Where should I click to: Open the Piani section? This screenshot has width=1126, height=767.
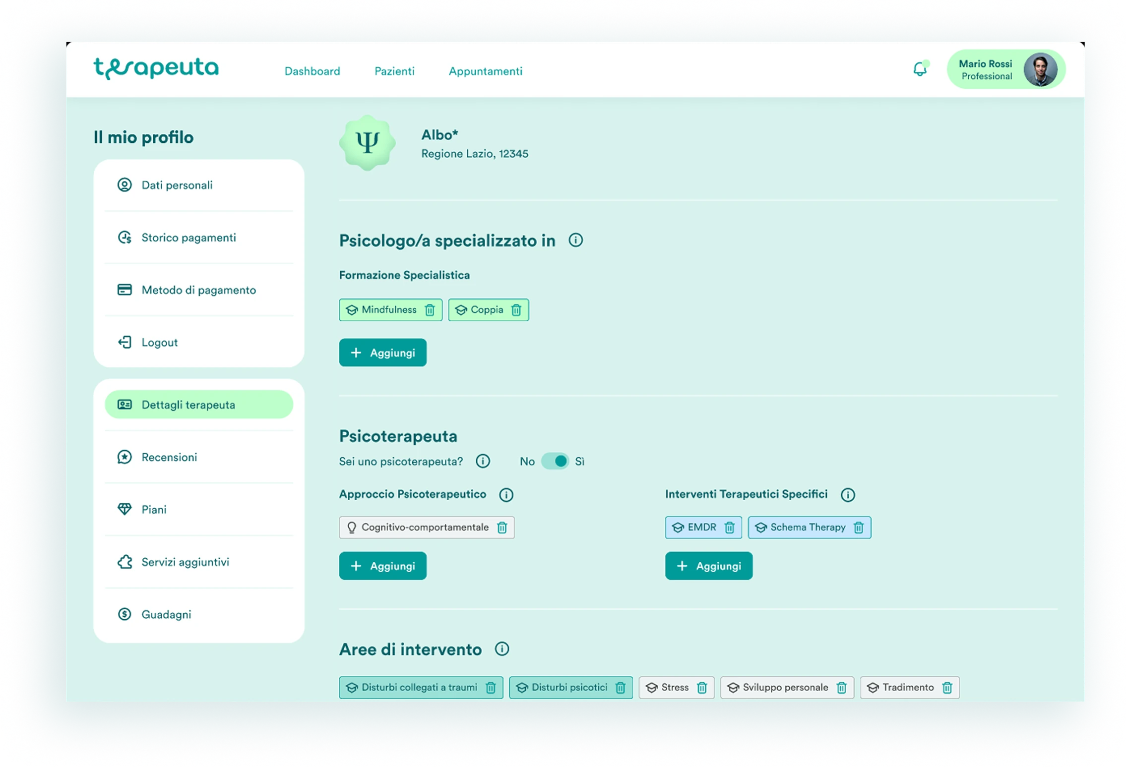[199, 510]
